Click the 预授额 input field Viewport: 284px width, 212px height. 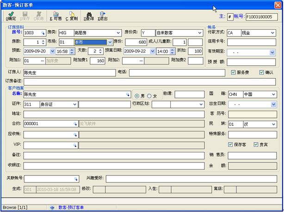click(x=252, y=62)
